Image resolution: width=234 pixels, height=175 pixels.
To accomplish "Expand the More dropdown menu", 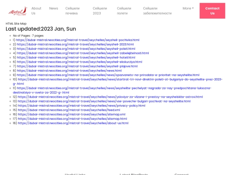I will (x=188, y=8).
